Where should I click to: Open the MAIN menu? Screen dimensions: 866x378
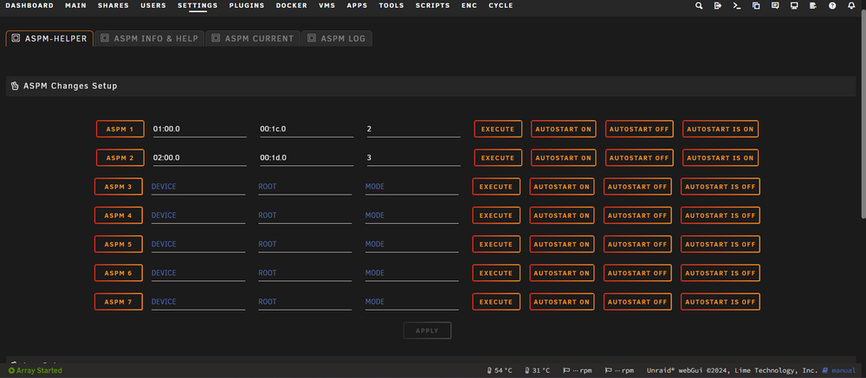pyautogui.click(x=75, y=5)
